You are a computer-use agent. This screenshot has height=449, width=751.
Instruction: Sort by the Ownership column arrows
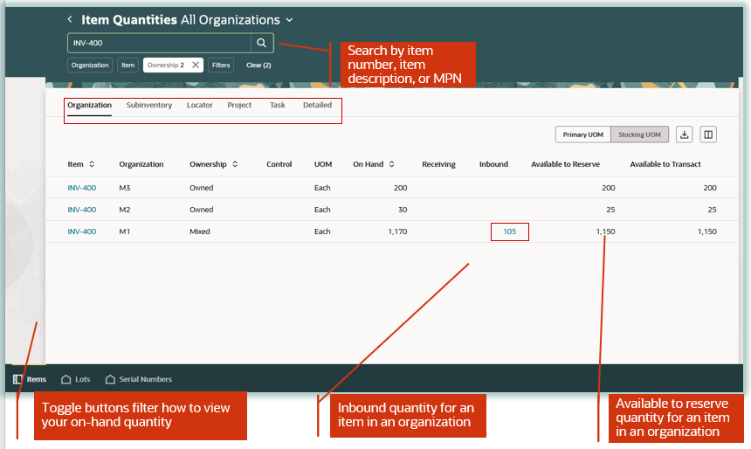(x=235, y=164)
